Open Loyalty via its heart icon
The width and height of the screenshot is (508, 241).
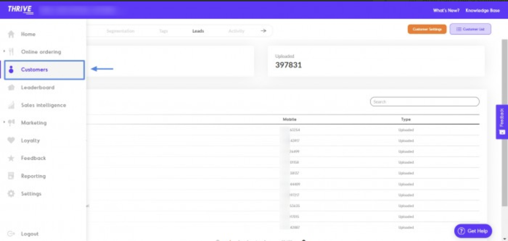click(x=11, y=140)
